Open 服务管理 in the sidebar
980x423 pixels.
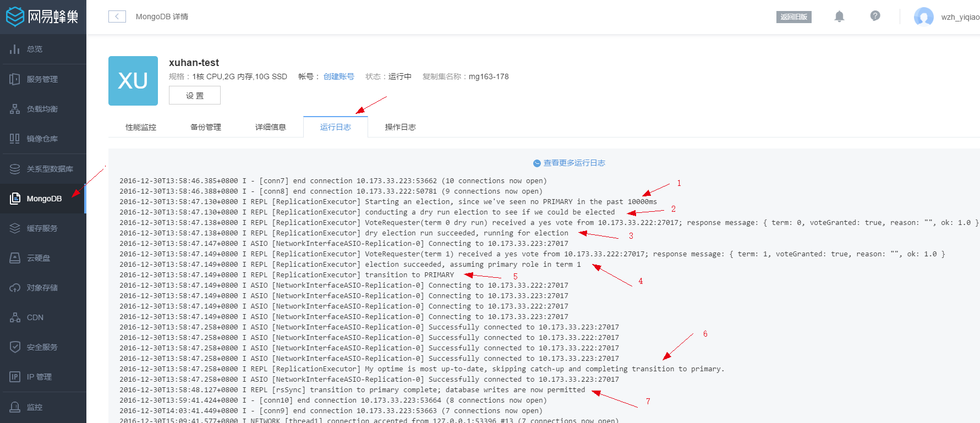(x=43, y=79)
